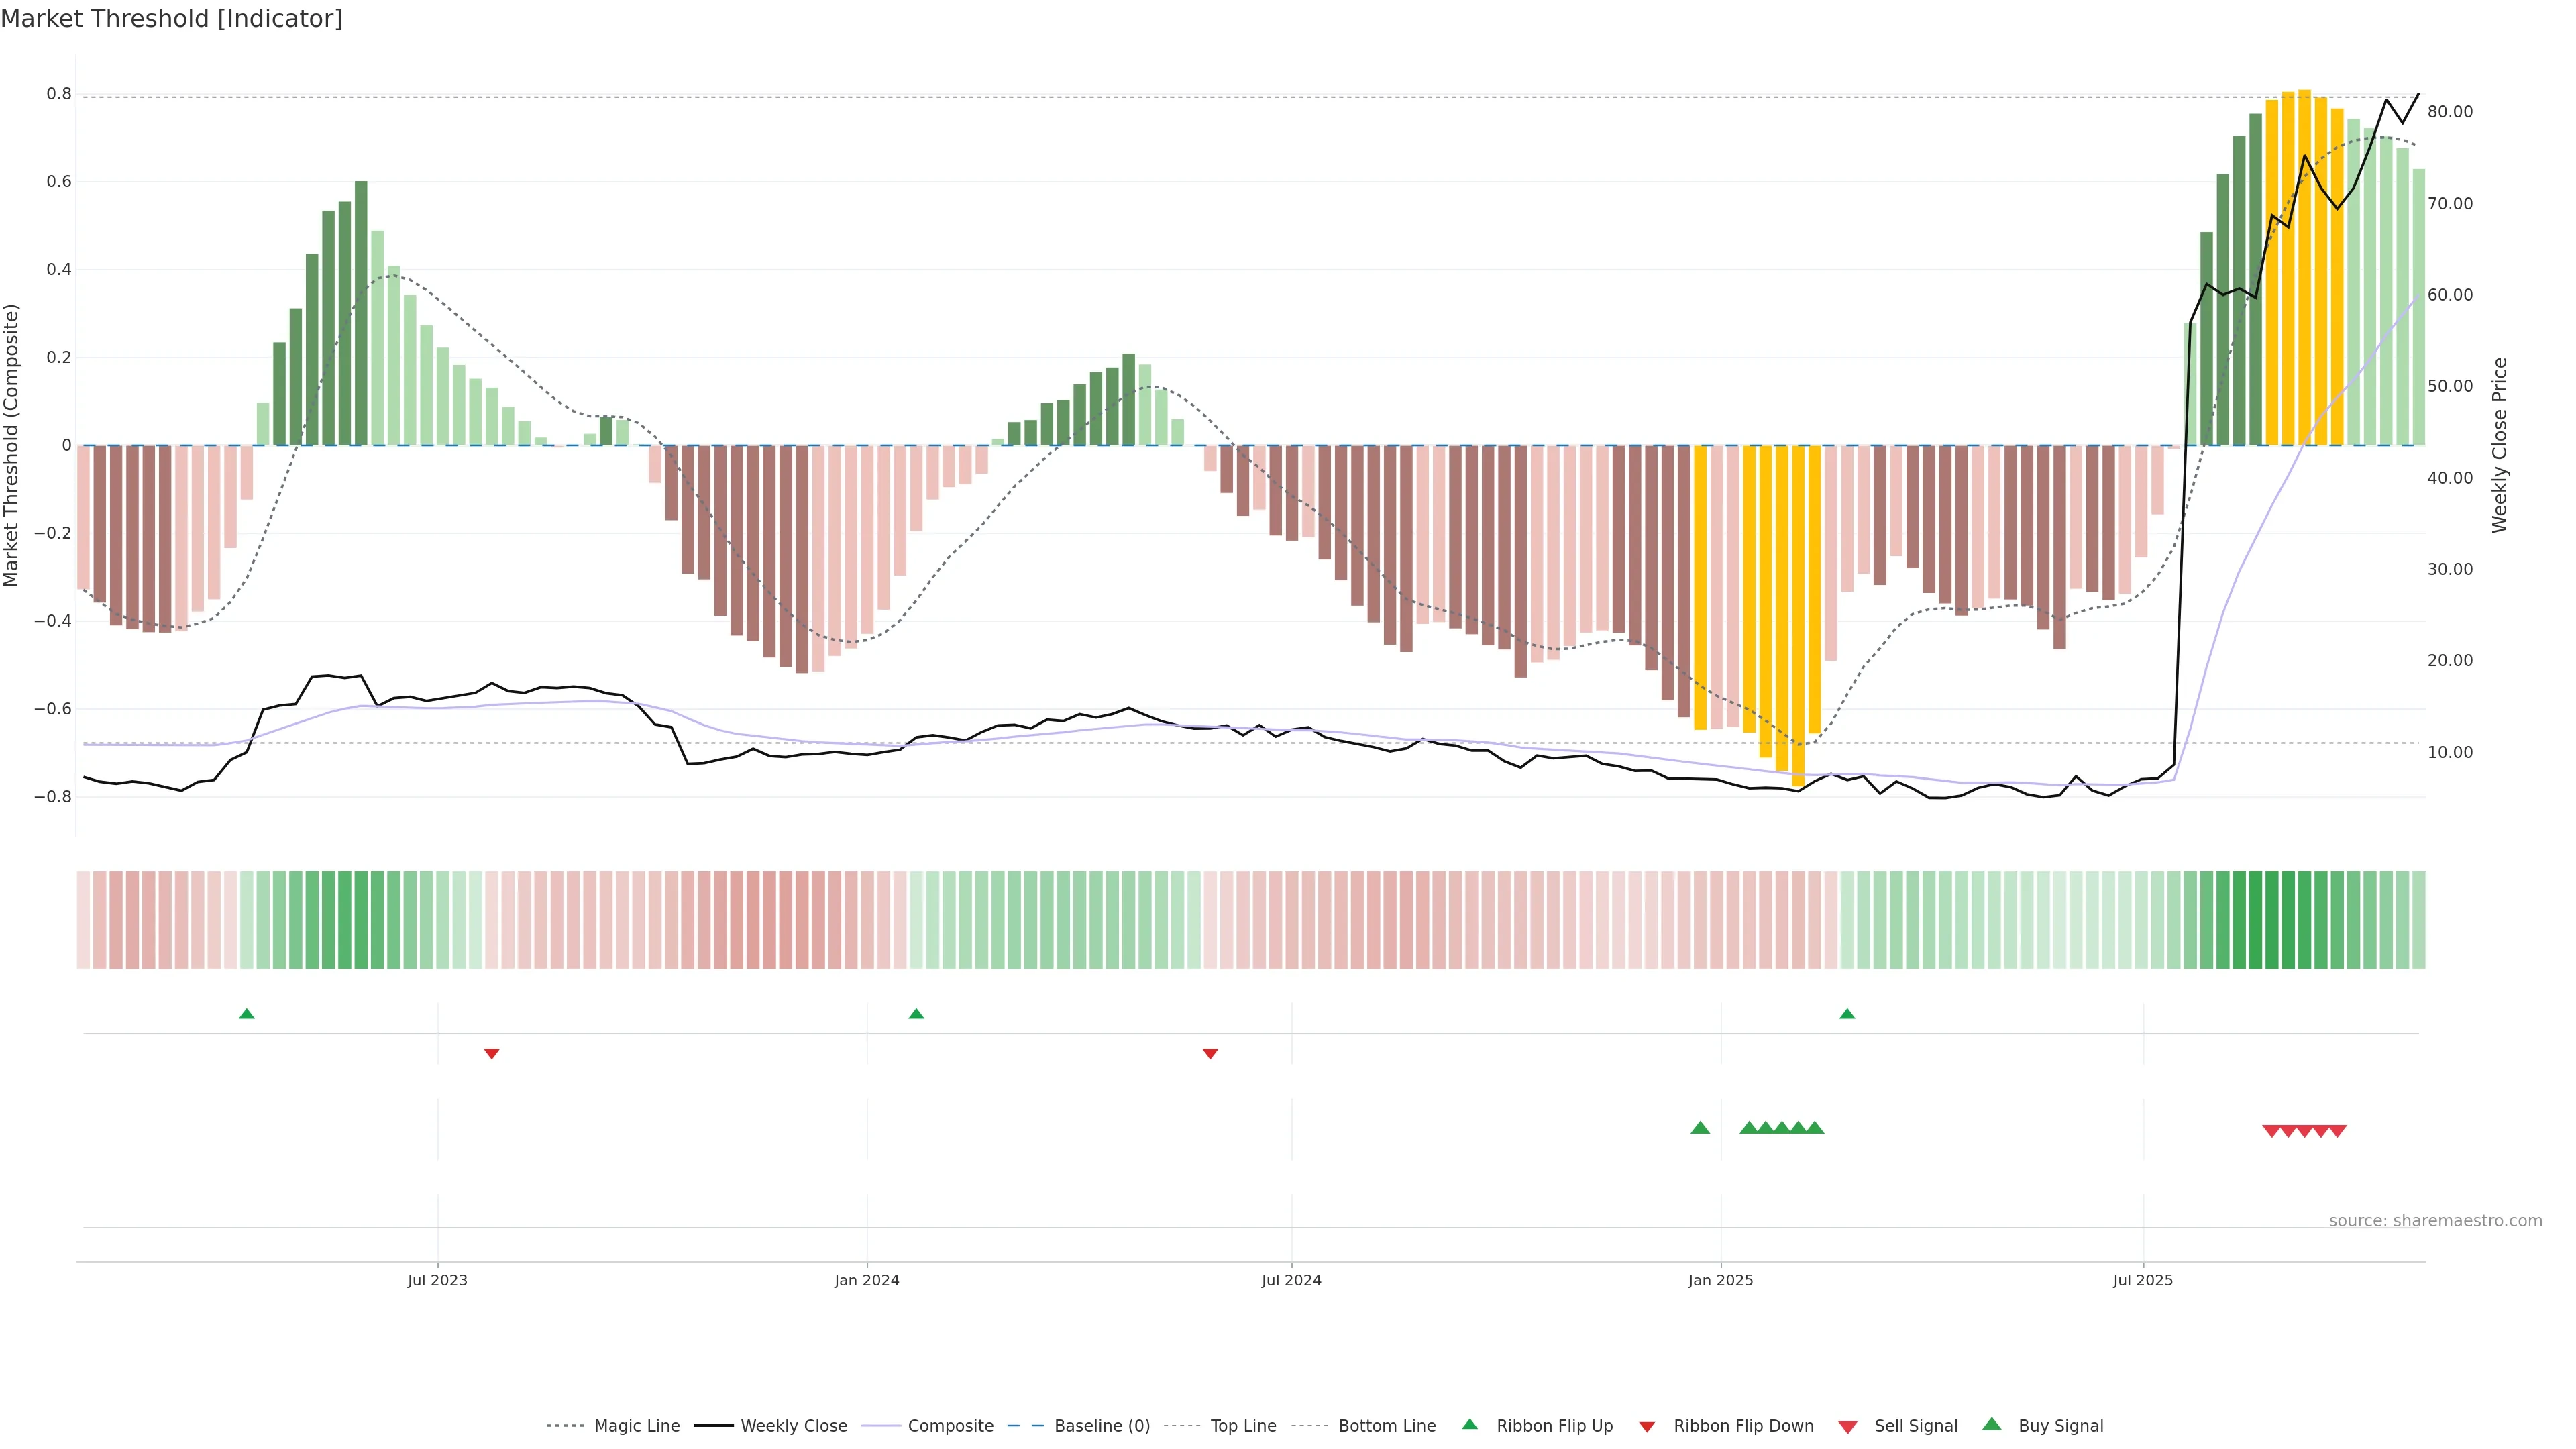
Task: Click the Ribbon Flip Down legend triangle
Action: click(x=1647, y=1427)
